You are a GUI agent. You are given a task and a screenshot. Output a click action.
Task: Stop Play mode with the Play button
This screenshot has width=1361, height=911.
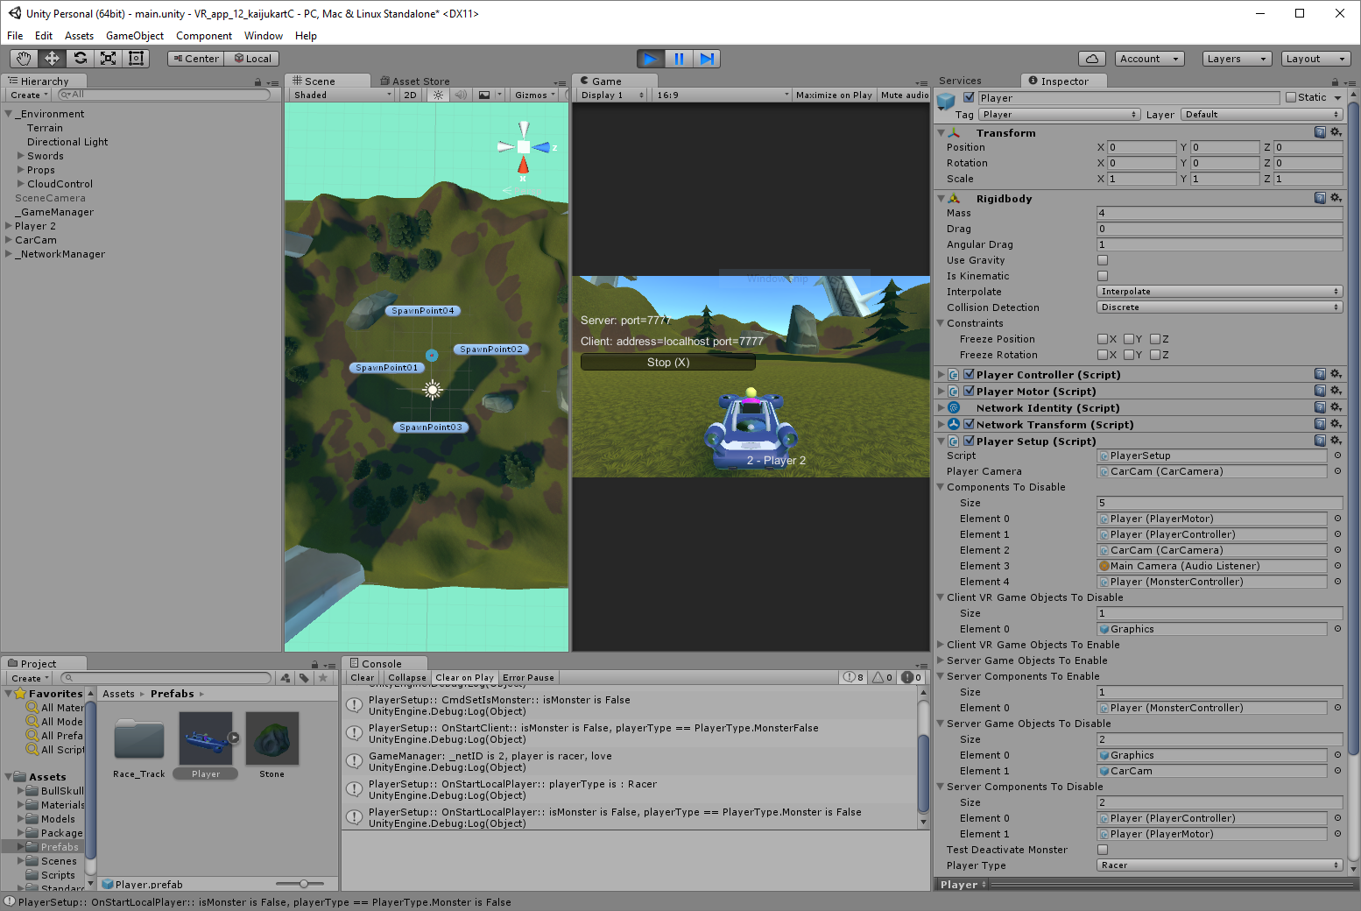point(650,58)
